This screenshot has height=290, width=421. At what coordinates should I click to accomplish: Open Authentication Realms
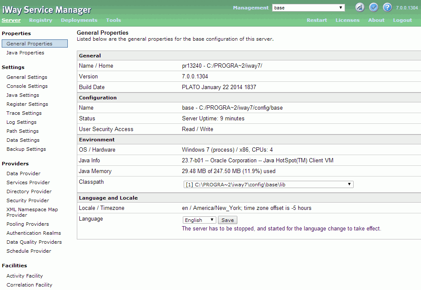(34, 233)
